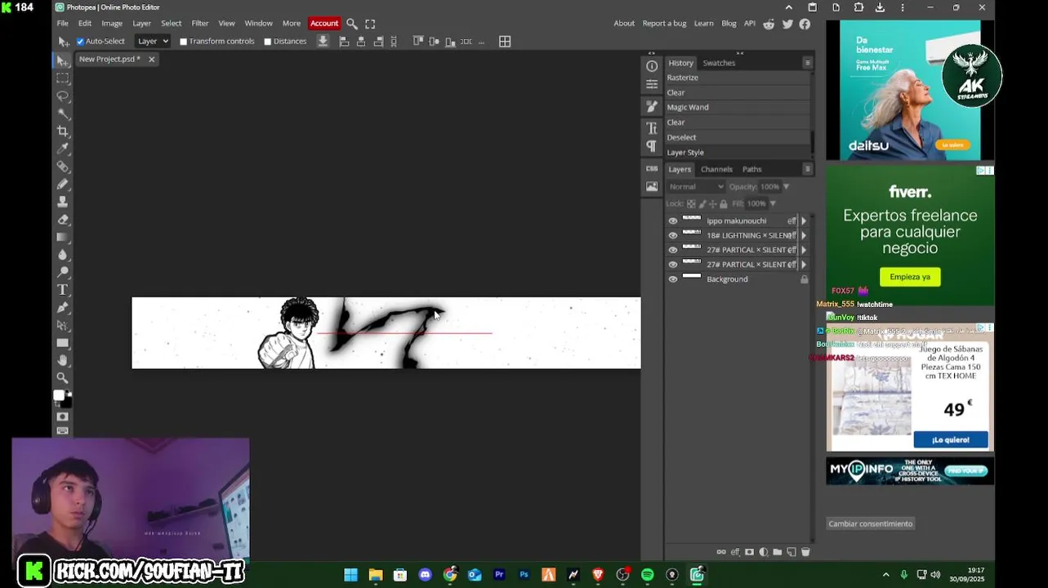The width and height of the screenshot is (1048, 588).
Task: Open the Filter menu
Action: click(200, 24)
